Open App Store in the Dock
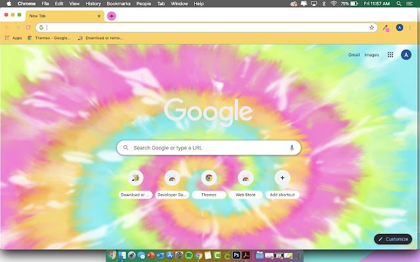 tap(170, 255)
